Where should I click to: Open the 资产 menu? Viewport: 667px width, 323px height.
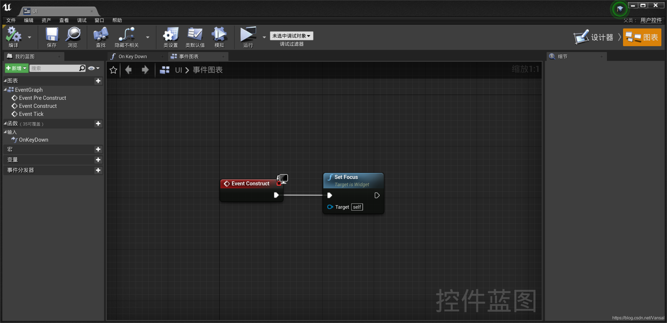point(46,20)
